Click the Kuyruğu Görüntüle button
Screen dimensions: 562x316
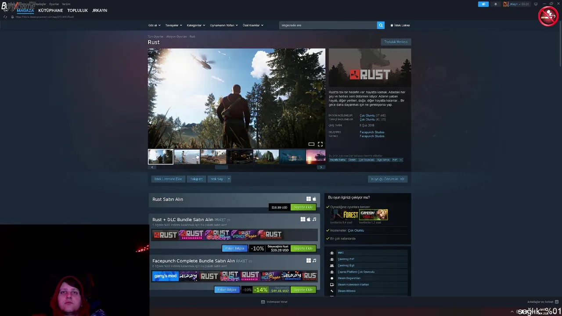pos(388,179)
